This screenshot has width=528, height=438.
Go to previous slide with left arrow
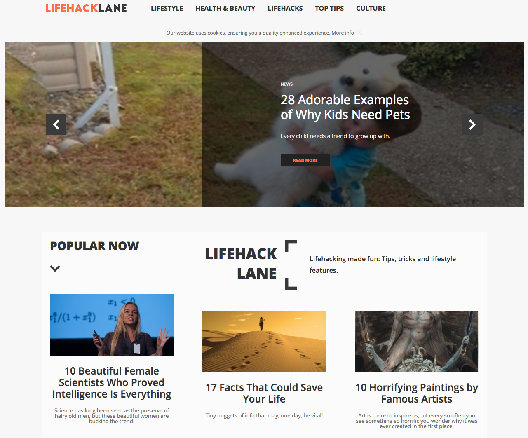click(x=56, y=124)
